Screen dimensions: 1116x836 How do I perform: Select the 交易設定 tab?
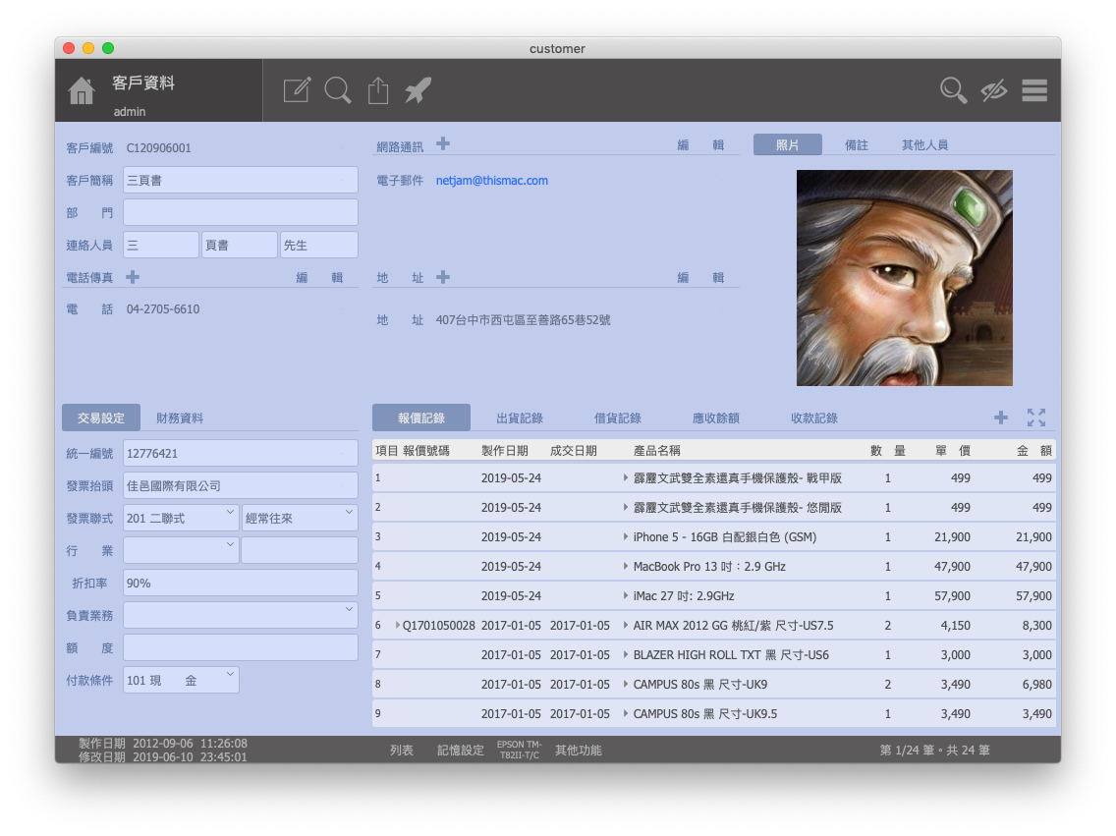point(101,418)
